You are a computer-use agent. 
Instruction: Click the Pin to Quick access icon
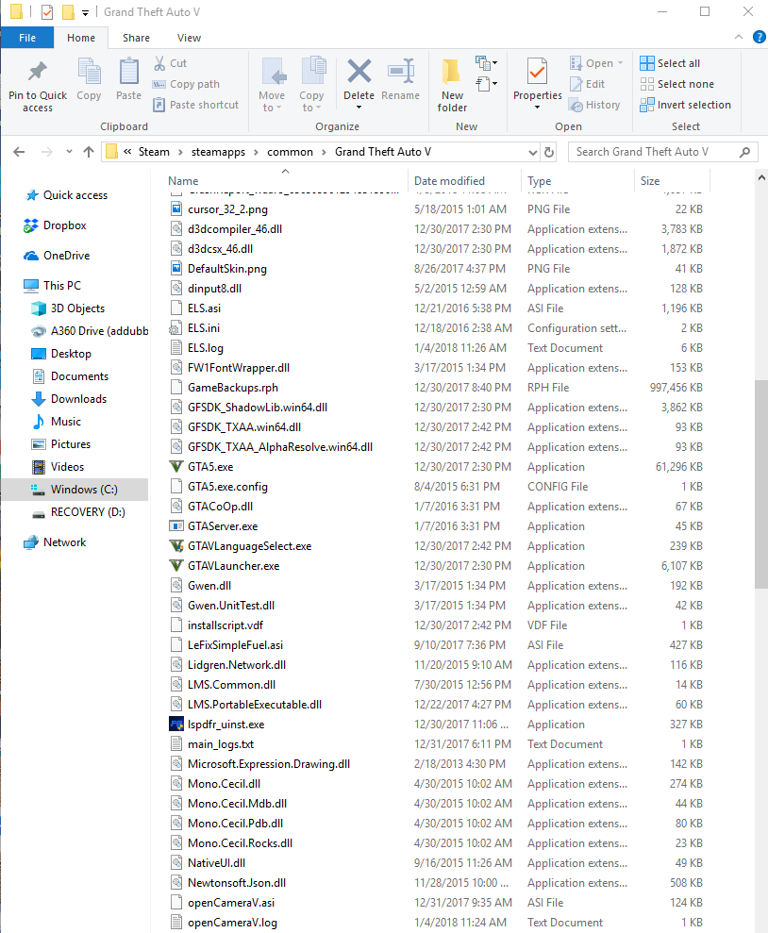(38, 72)
